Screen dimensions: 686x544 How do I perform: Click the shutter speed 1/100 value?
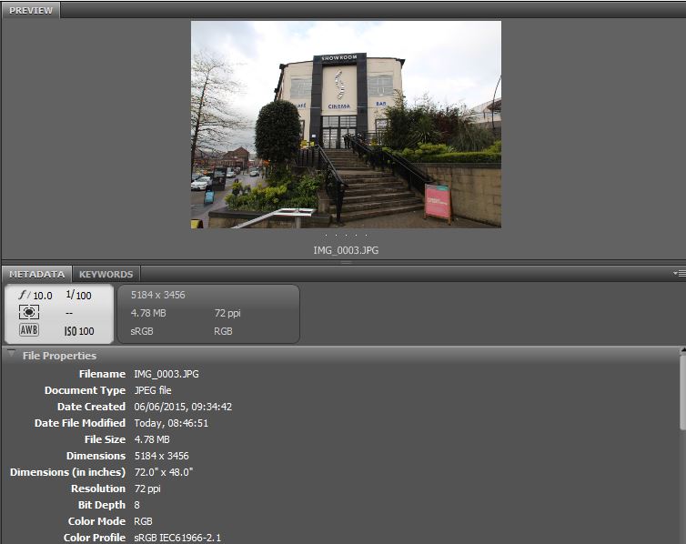[79, 295]
